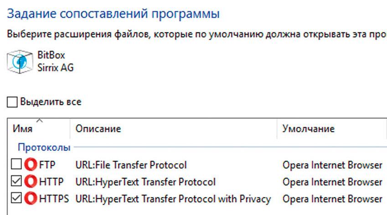Image resolution: width=387 pixels, height=215 pixels.
Task: Sort by the 'Умолчание' column header
Action: (x=308, y=129)
